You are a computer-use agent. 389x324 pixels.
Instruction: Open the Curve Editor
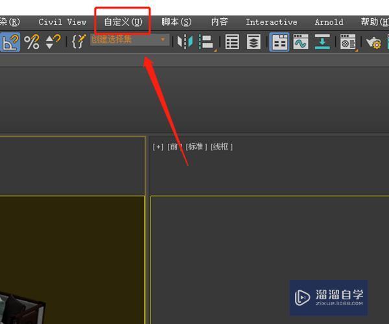click(x=301, y=42)
